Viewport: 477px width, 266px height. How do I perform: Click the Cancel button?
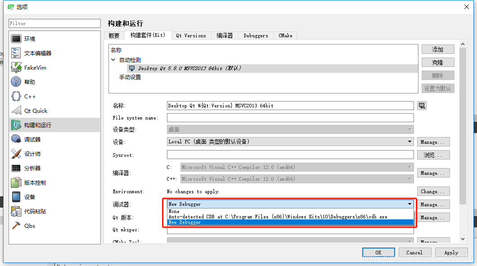[414, 253]
